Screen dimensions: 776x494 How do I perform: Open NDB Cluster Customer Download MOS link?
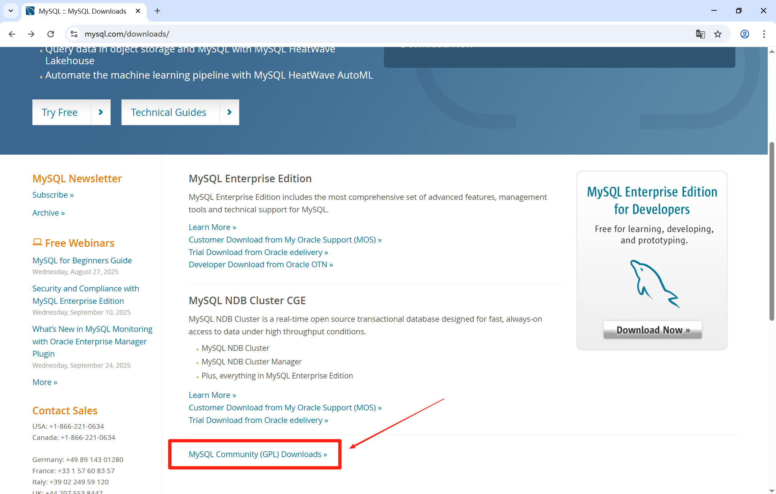[x=285, y=408]
